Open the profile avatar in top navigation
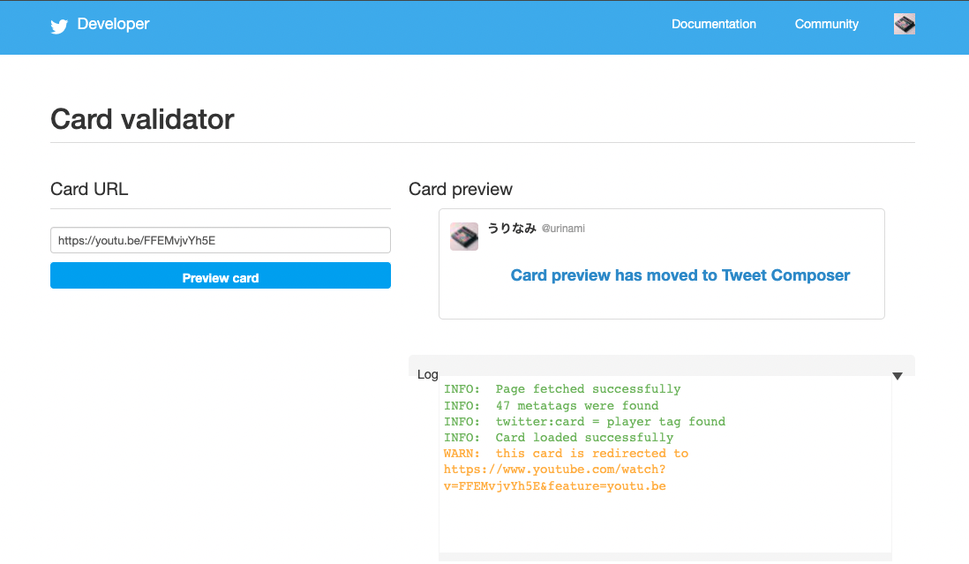 tap(904, 25)
